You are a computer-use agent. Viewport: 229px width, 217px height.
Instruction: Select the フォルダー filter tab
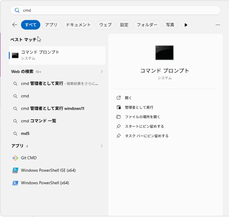(x=147, y=25)
